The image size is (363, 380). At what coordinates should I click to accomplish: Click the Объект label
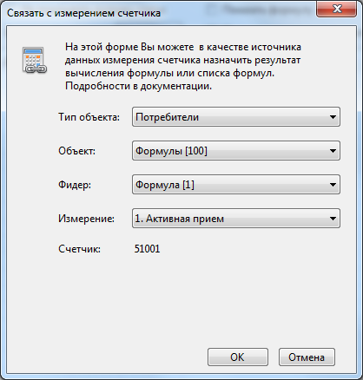(x=76, y=151)
